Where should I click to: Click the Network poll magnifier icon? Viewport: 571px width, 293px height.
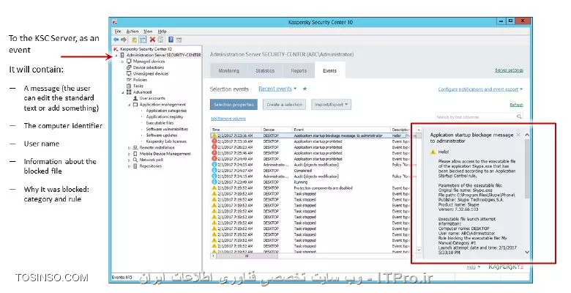(x=135, y=160)
